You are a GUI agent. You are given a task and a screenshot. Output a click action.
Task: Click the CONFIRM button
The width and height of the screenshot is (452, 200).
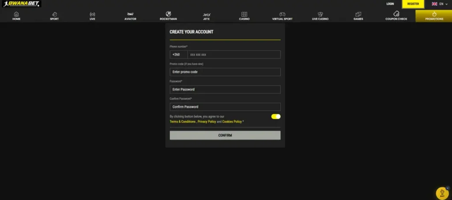pyautogui.click(x=225, y=135)
